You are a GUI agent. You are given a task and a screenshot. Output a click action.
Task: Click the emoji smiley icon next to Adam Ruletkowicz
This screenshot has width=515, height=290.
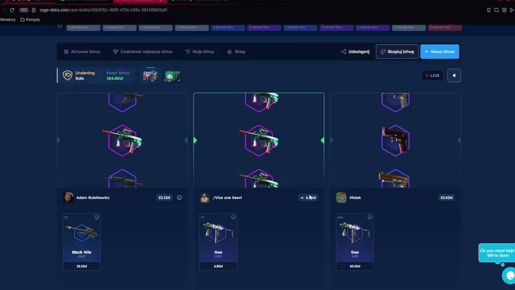[x=179, y=197]
